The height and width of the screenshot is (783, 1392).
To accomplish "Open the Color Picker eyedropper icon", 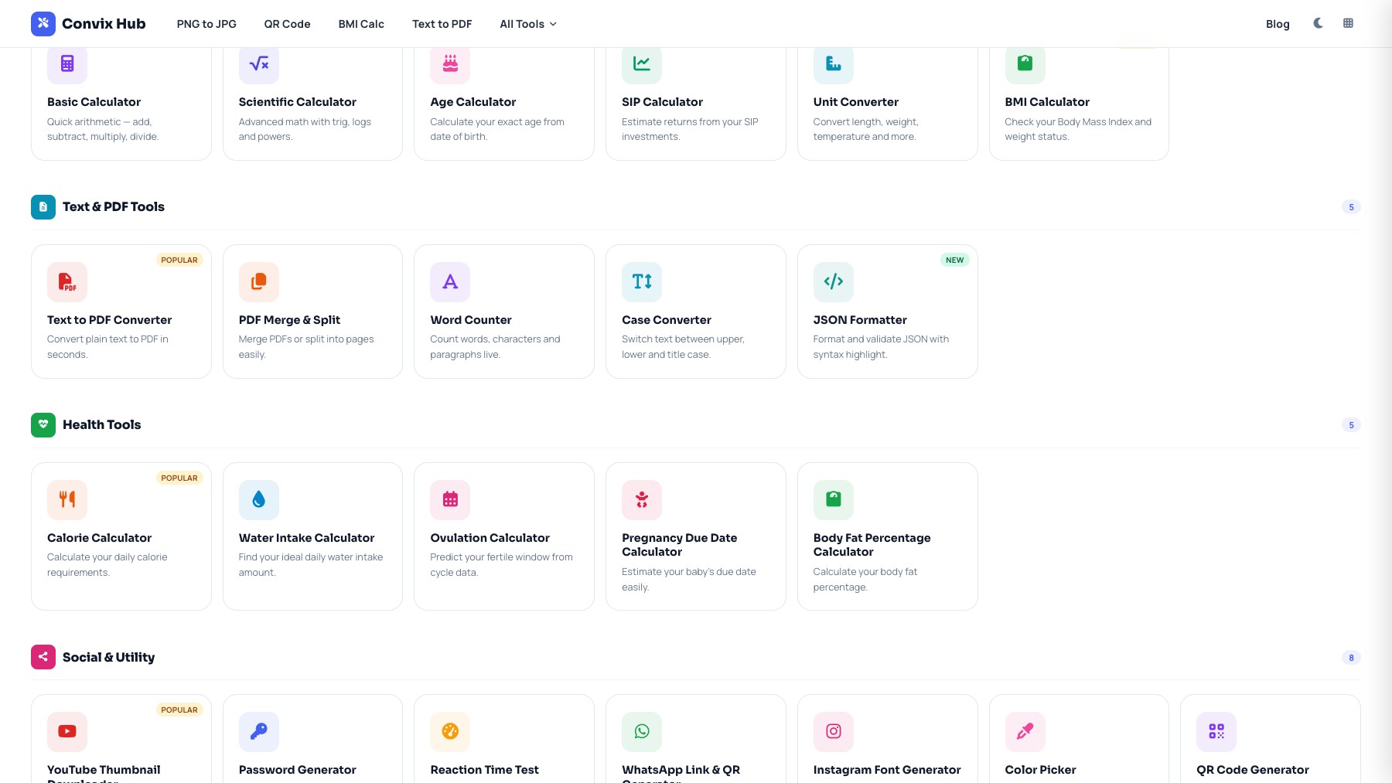I will point(1025,732).
